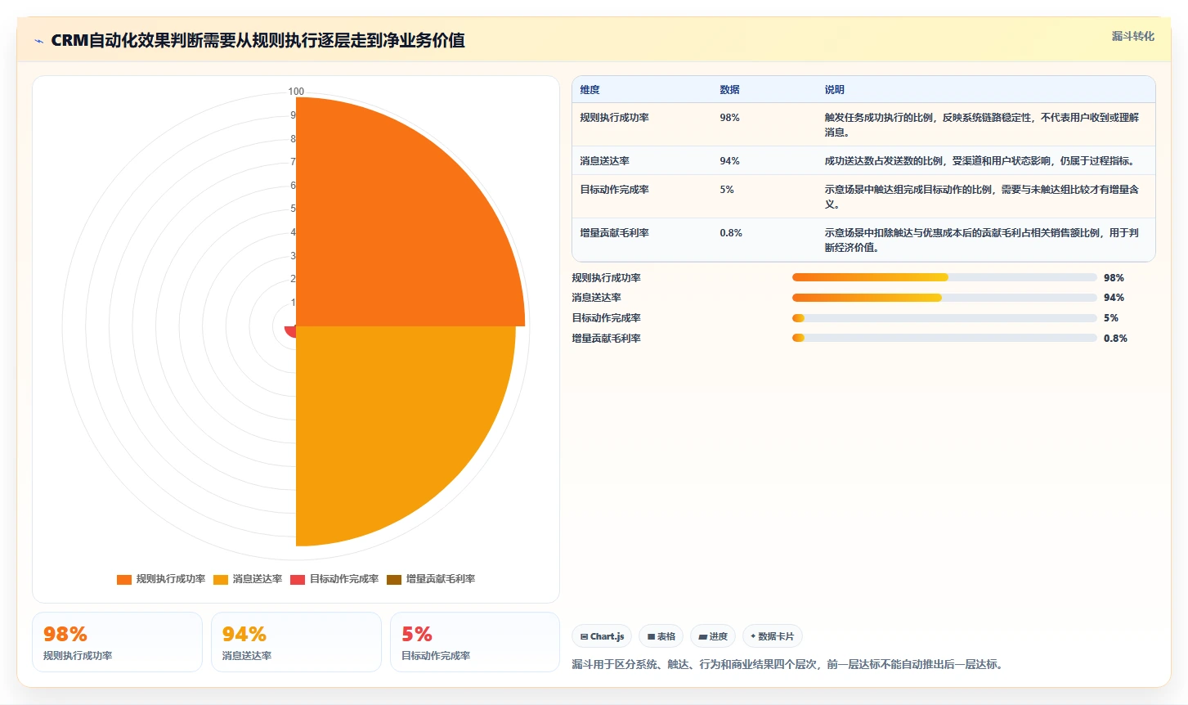Screen dimensions: 1188x705
Task: Click the footer note starting 漏斗用于区分系统
Action: 790,664
